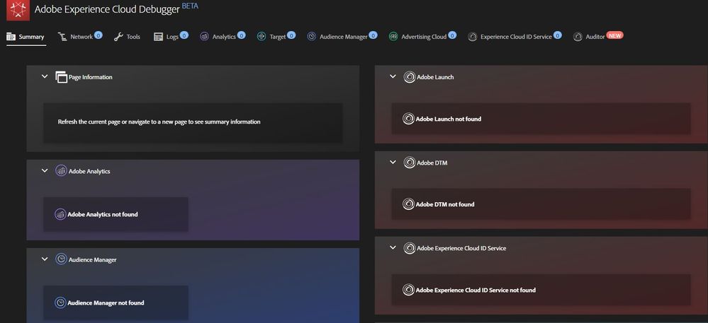The height and width of the screenshot is (323, 708).
Task: Click the Analytics tab icon
Action: [x=205, y=37]
